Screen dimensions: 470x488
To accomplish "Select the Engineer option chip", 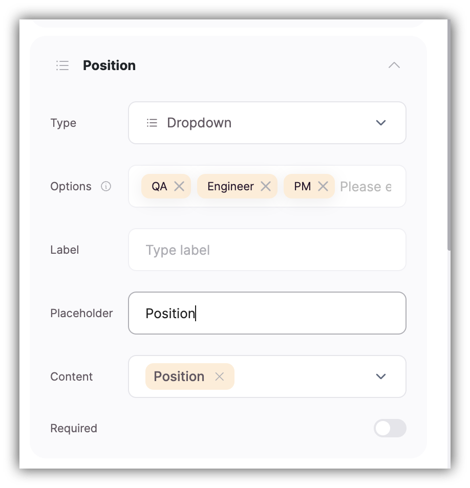I will (x=230, y=186).
